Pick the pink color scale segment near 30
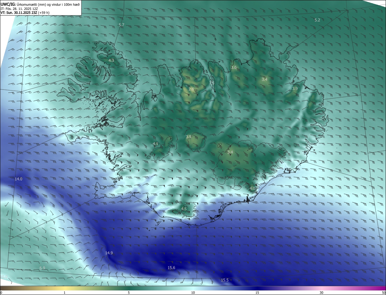The width and height of the screenshot is (386, 295). click(x=321, y=288)
